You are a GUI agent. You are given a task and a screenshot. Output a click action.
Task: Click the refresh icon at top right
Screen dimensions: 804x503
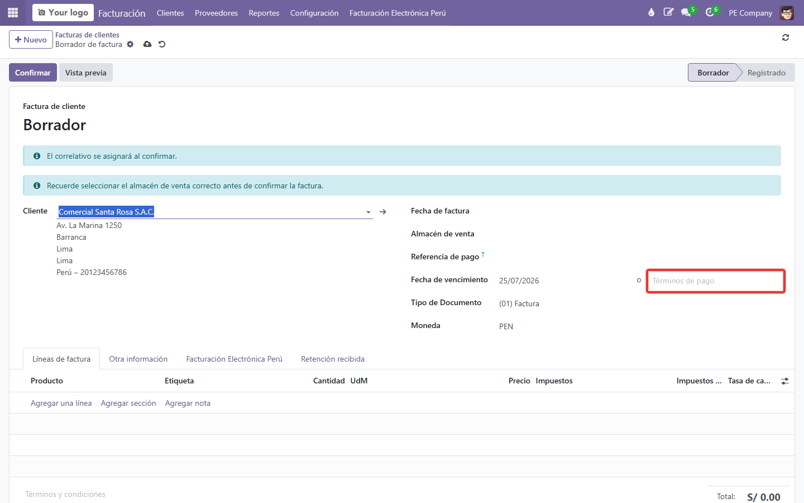pos(786,37)
